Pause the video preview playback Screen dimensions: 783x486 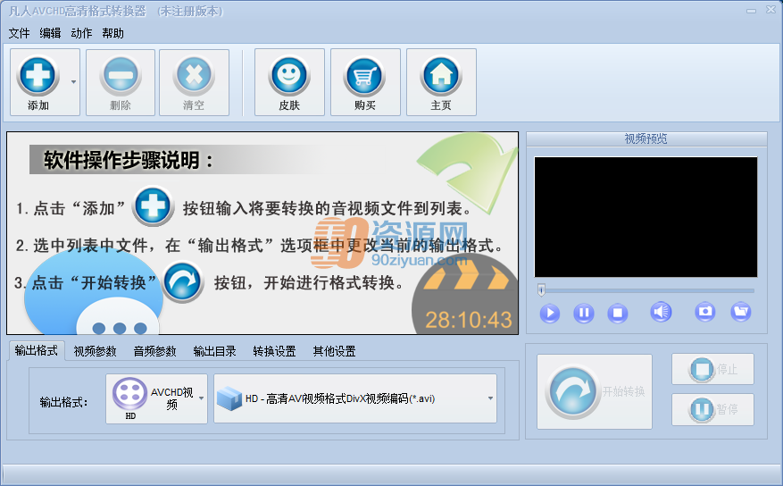pyautogui.click(x=584, y=314)
